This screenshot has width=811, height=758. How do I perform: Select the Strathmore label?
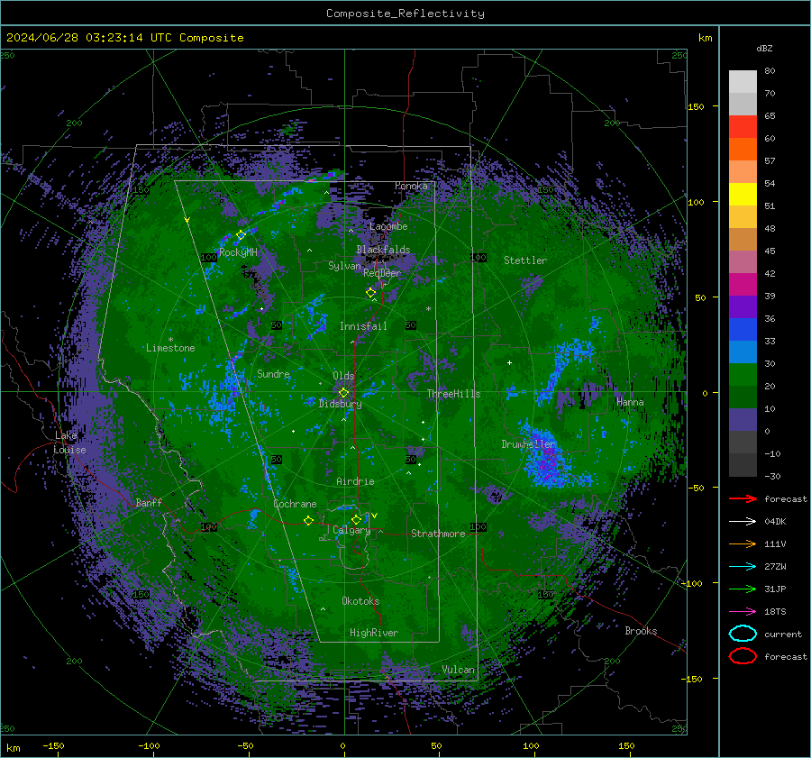pos(438,534)
